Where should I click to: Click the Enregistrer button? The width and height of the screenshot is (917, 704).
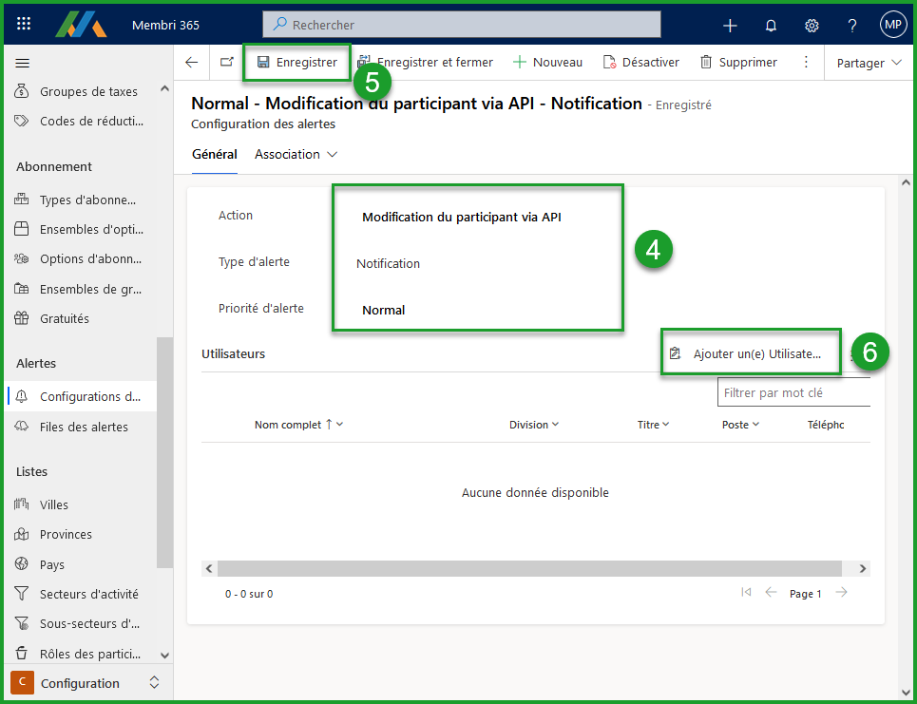pyautogui.click(x=296, y=63)
